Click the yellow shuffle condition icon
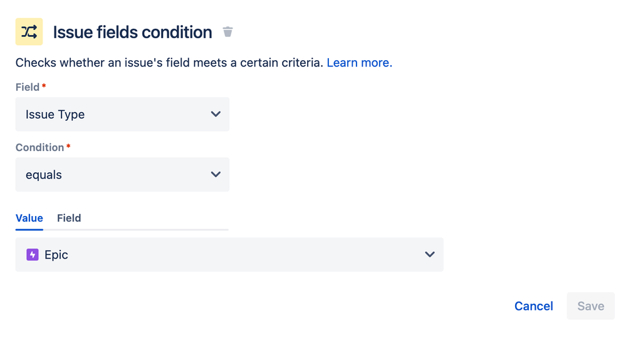626x362 pixels. (29, 31)
